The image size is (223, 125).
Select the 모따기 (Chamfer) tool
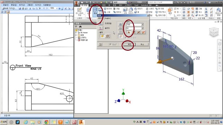[x=139, y=9]
